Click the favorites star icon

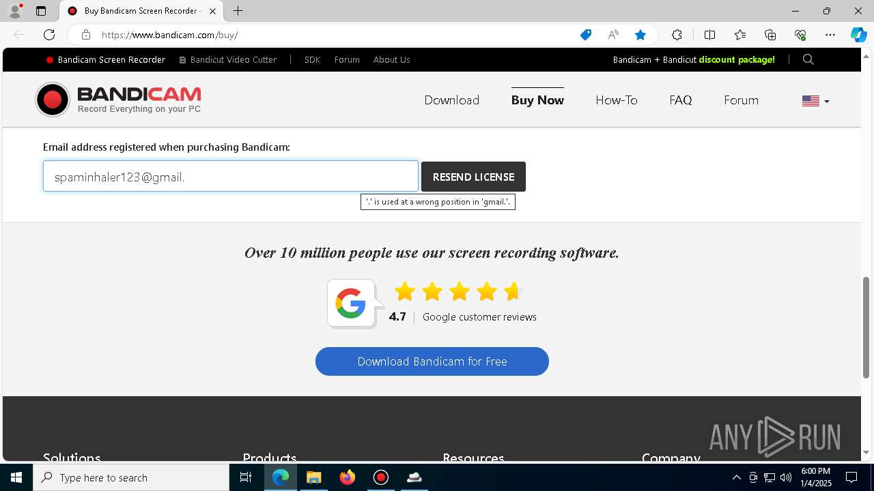pos(640,35)
